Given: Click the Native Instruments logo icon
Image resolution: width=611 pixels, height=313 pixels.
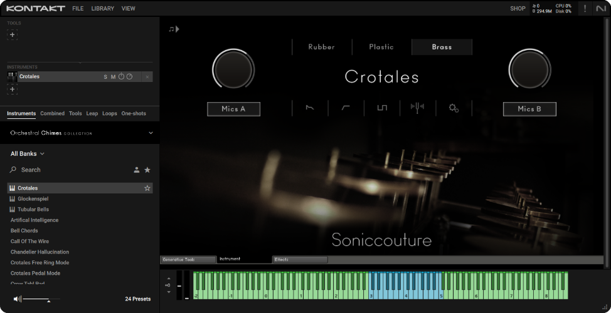Looking at the screenshot, I should 601,8.
